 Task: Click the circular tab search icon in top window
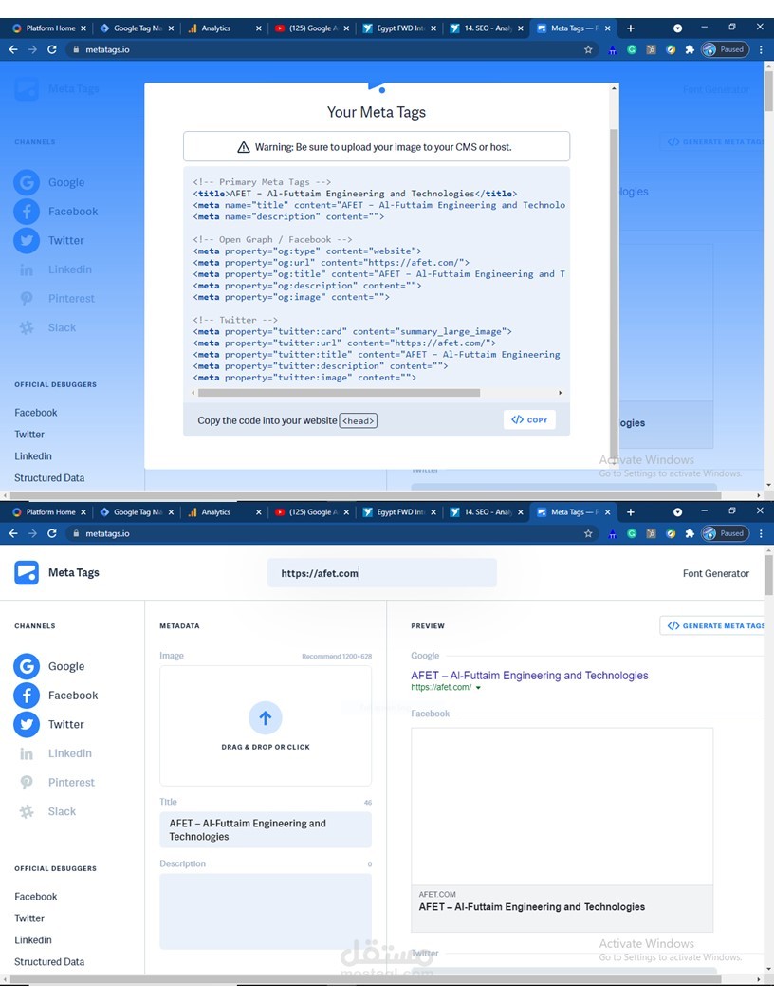(677, 28)
